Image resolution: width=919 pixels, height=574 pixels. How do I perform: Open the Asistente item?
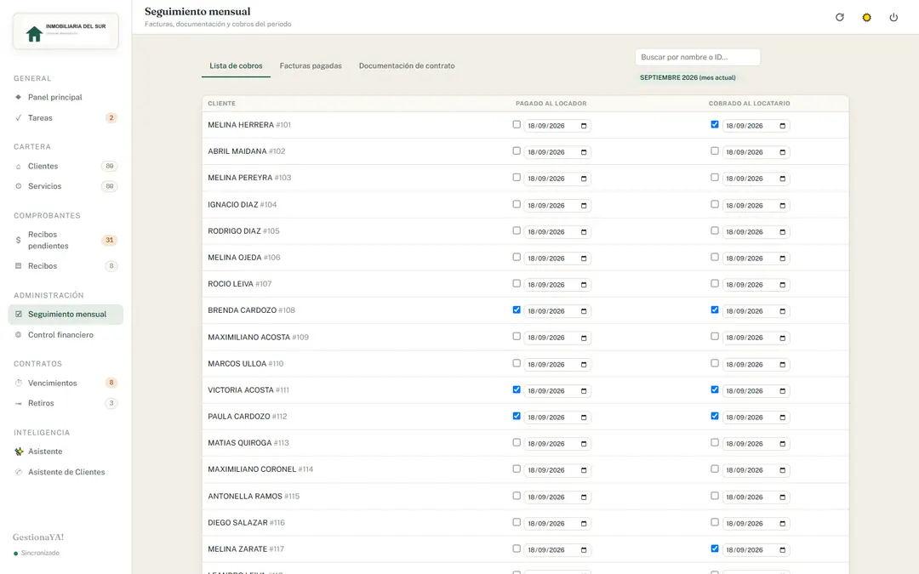[x=66, y=452]
